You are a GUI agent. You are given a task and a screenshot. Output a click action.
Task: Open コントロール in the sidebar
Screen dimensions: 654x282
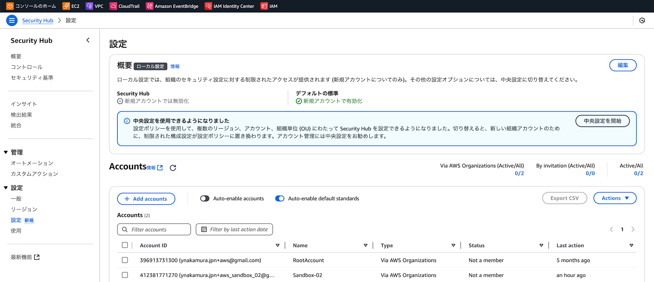pyautogui.click(x=26, y=67)
